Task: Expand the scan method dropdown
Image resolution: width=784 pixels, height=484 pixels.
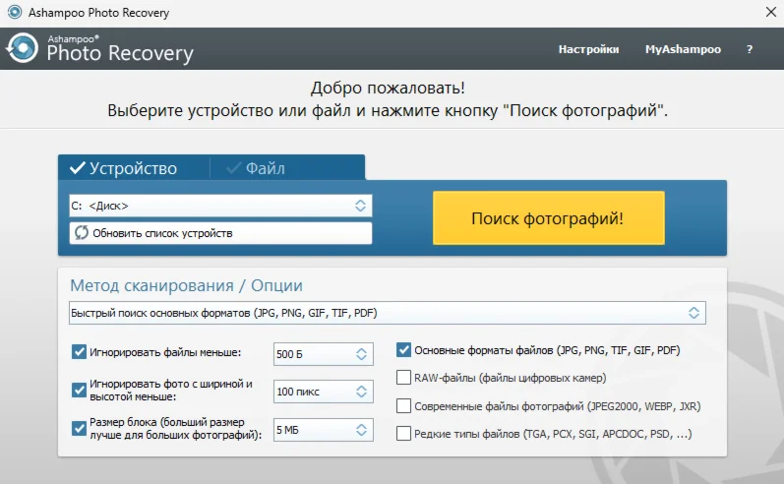Action: pyautogui.click(x=387, y=313)
